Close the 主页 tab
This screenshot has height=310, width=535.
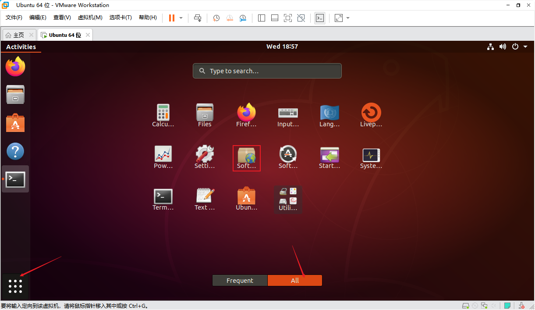pyautogui.click(x=31, y=35)
